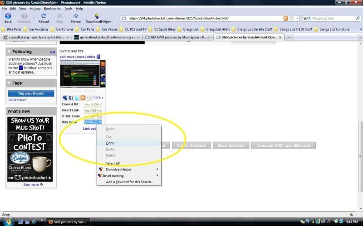Bookmark this page with the star icon
This screenshot has height=226, width=363.
click(291, 19)
